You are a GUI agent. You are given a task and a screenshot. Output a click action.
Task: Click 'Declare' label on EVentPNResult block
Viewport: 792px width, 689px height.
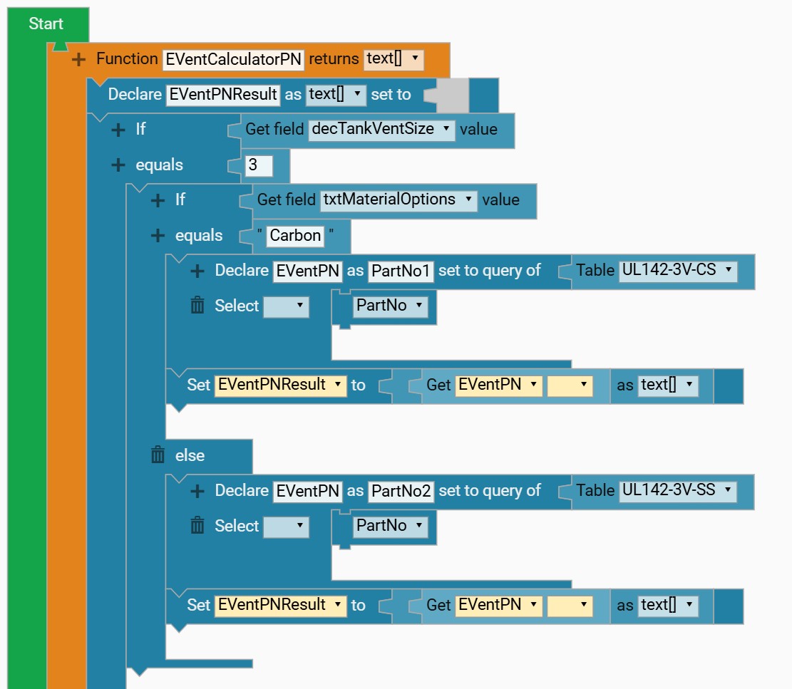pos(135,94)
